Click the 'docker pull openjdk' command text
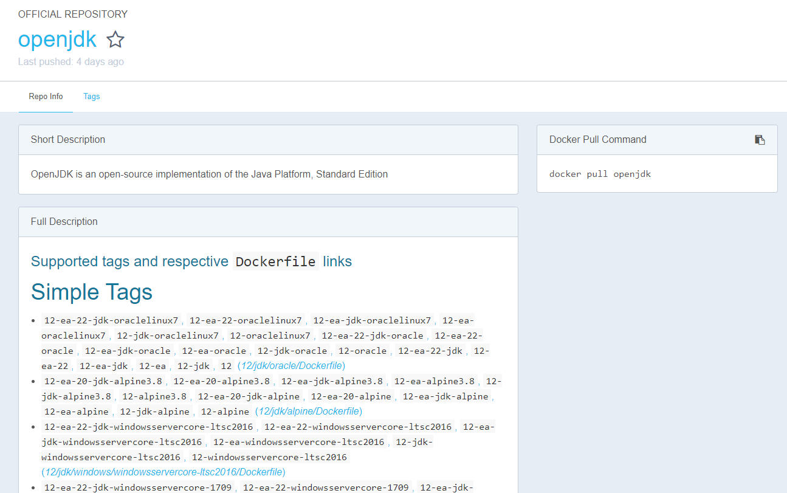787x493 pixels. coord(600,174)
